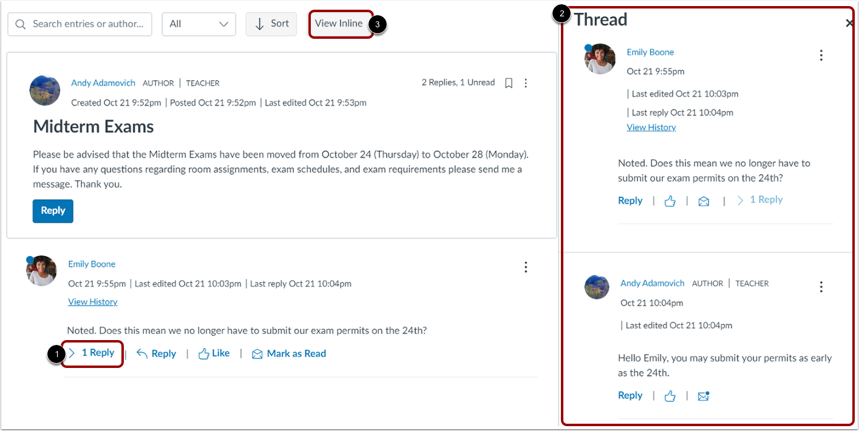
Task: Expand the 1 Reply thread in main list
Action: pyautogui.click(x=92, y=353)
